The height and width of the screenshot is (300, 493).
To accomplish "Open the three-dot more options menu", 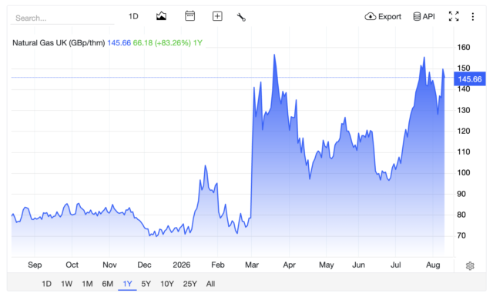I will [472, 17].
